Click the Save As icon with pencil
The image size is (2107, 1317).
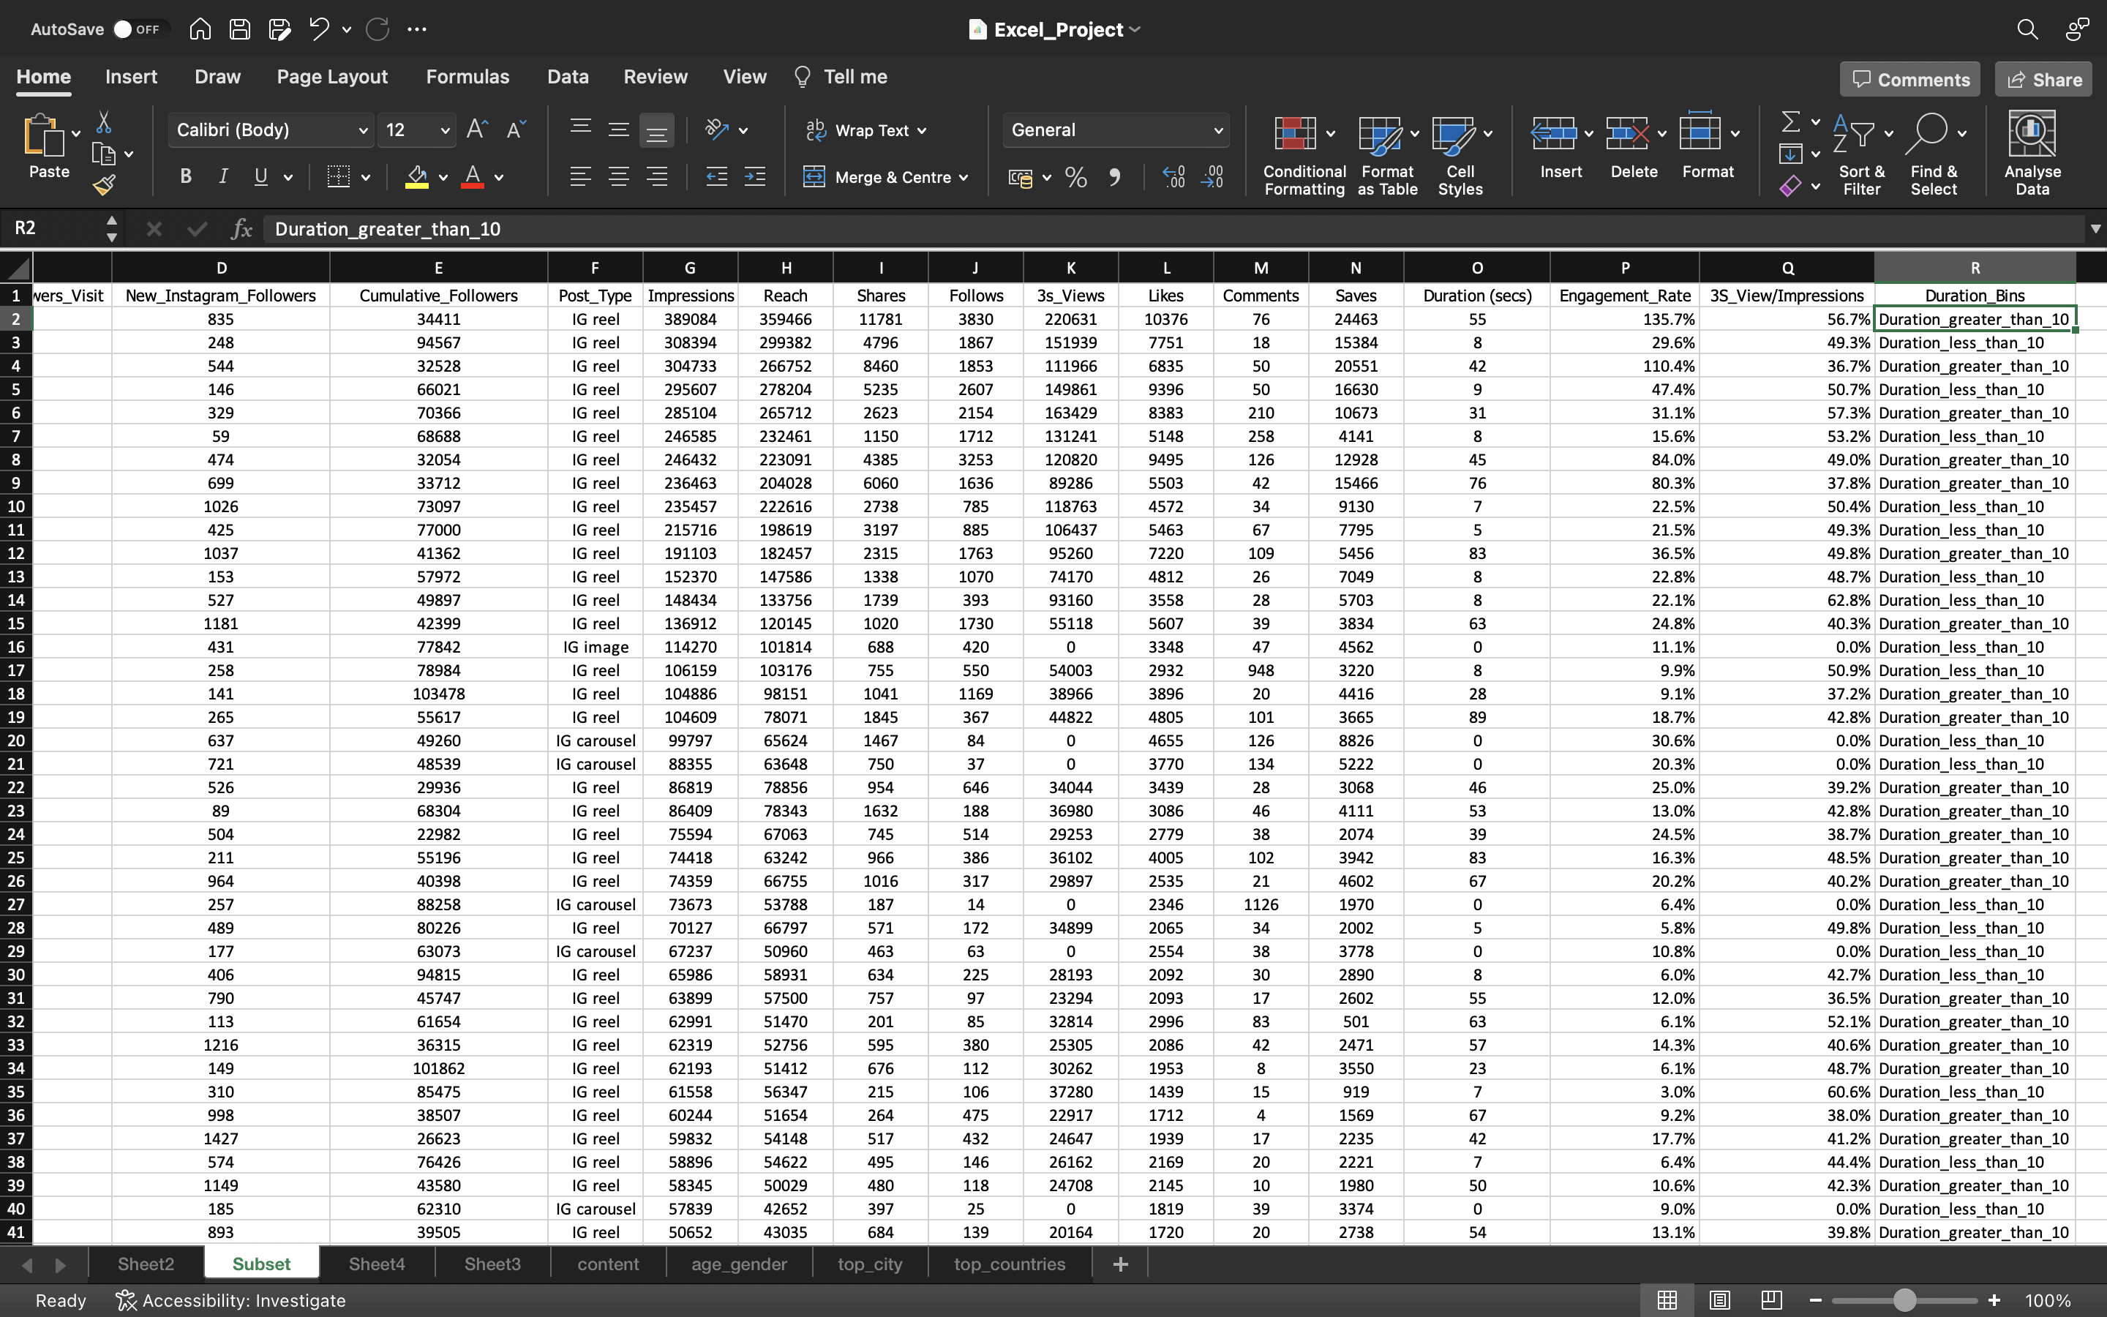[x=279, y=29]
